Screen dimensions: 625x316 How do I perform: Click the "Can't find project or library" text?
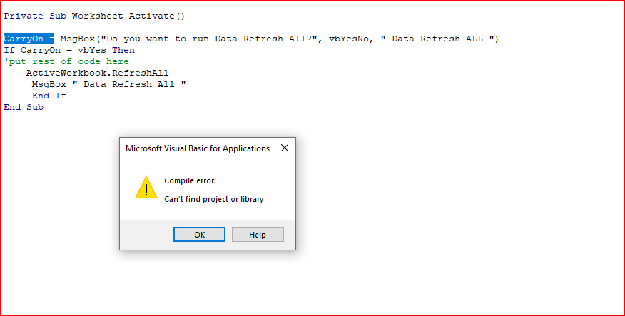(x=213, y=199)
